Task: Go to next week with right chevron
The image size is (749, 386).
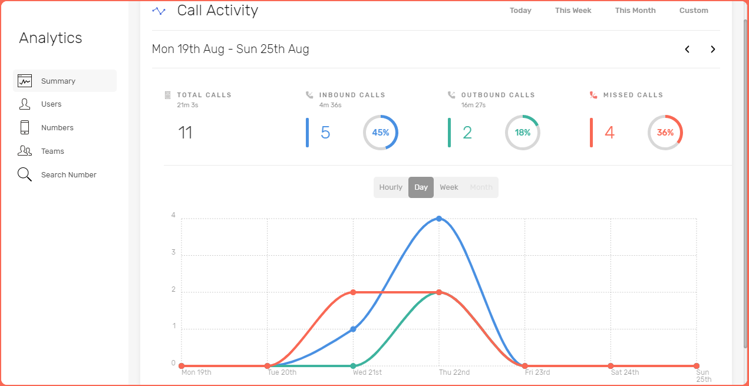Action: tap(712, 50)
